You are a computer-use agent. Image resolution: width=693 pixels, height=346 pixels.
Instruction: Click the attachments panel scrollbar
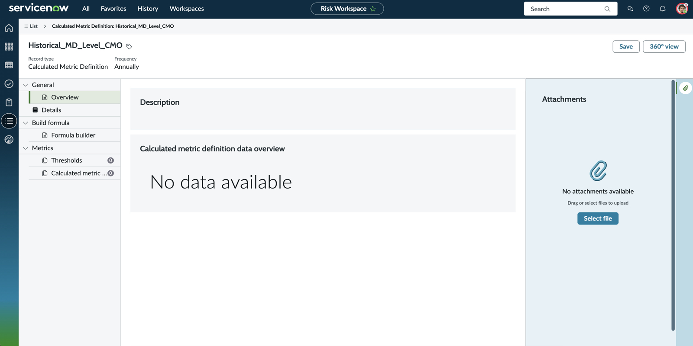[673, 205]
